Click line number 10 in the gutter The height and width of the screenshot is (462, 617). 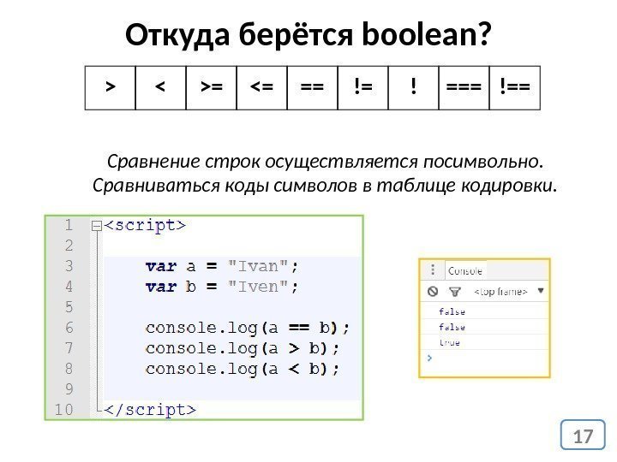pyautogui.click(x=63, y=410)
